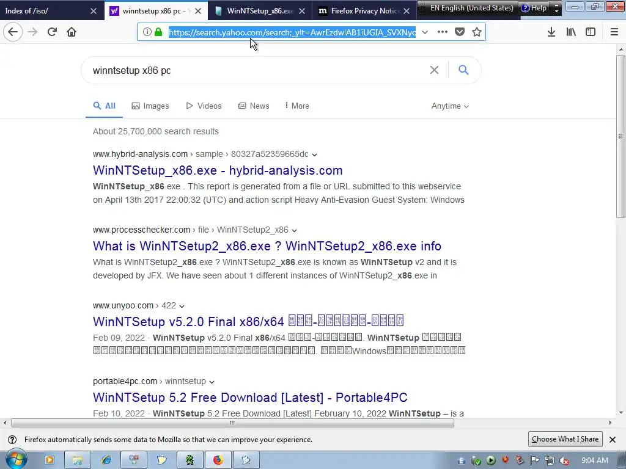Click the green padlock security icon
Screen dimensions: 626x469
158,32
